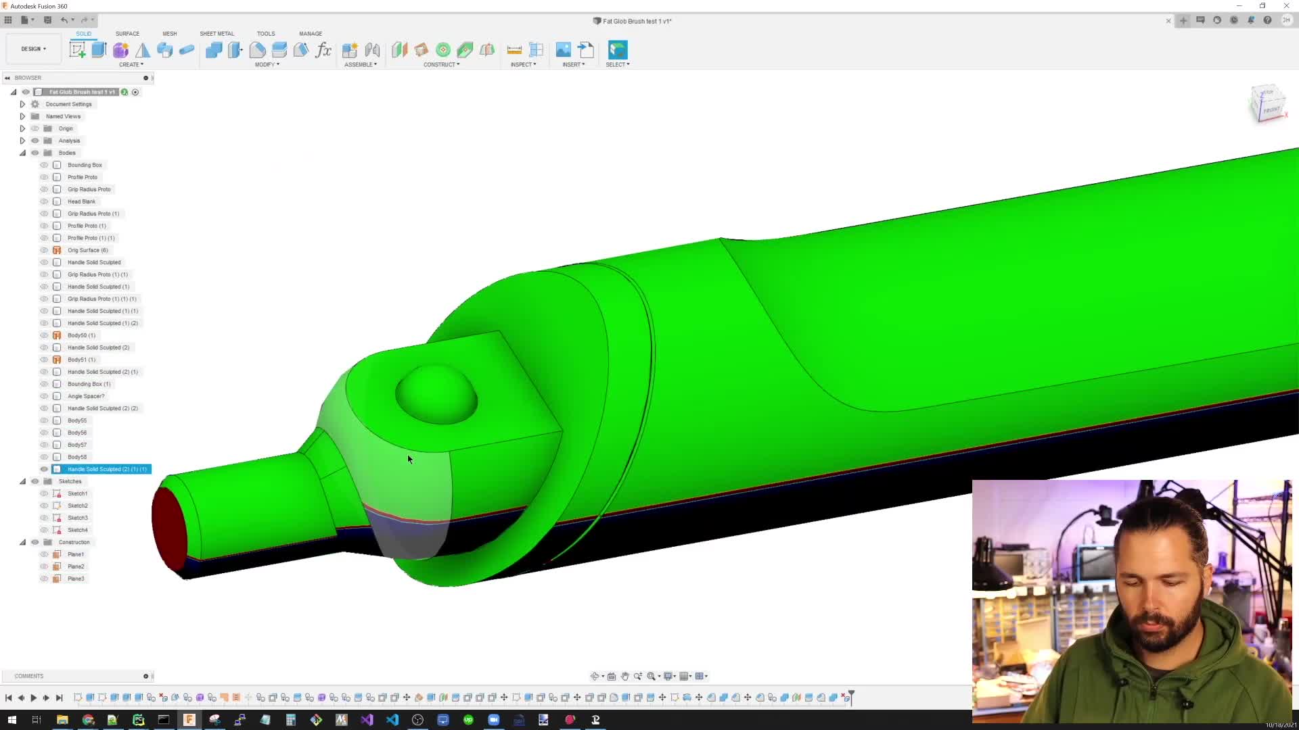Viewport: 1299px width, 730px height.
Task: Hide the Handle Solid Sculpted (2) (1) (1) body
Action: (44, 469)
